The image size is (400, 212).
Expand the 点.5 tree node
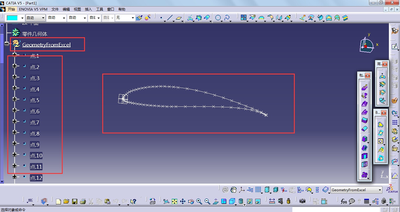pos(14,99)
